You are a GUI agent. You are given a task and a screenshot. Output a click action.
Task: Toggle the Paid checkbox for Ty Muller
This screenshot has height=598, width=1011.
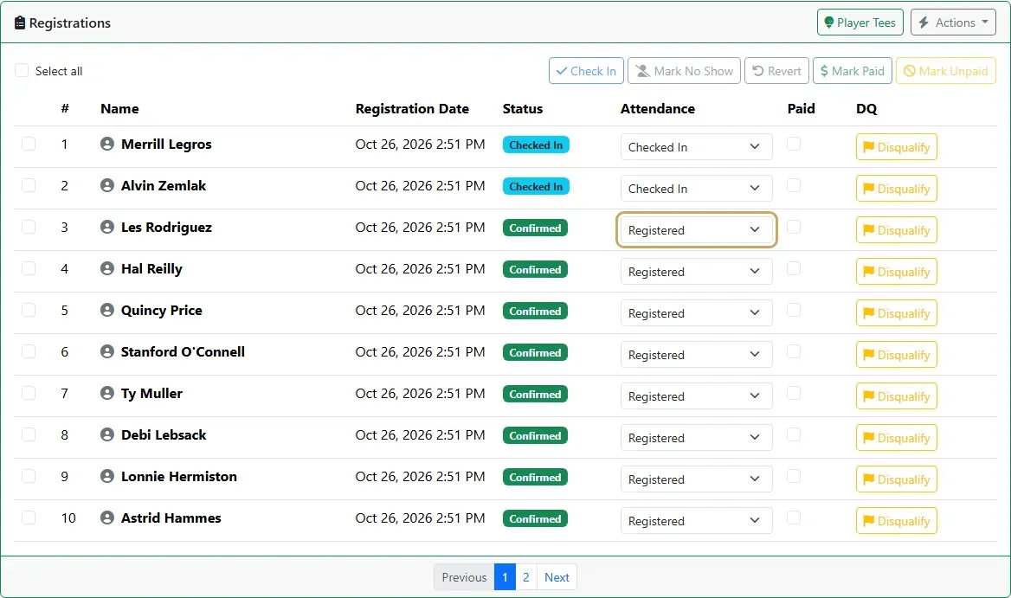coord(794,393)
